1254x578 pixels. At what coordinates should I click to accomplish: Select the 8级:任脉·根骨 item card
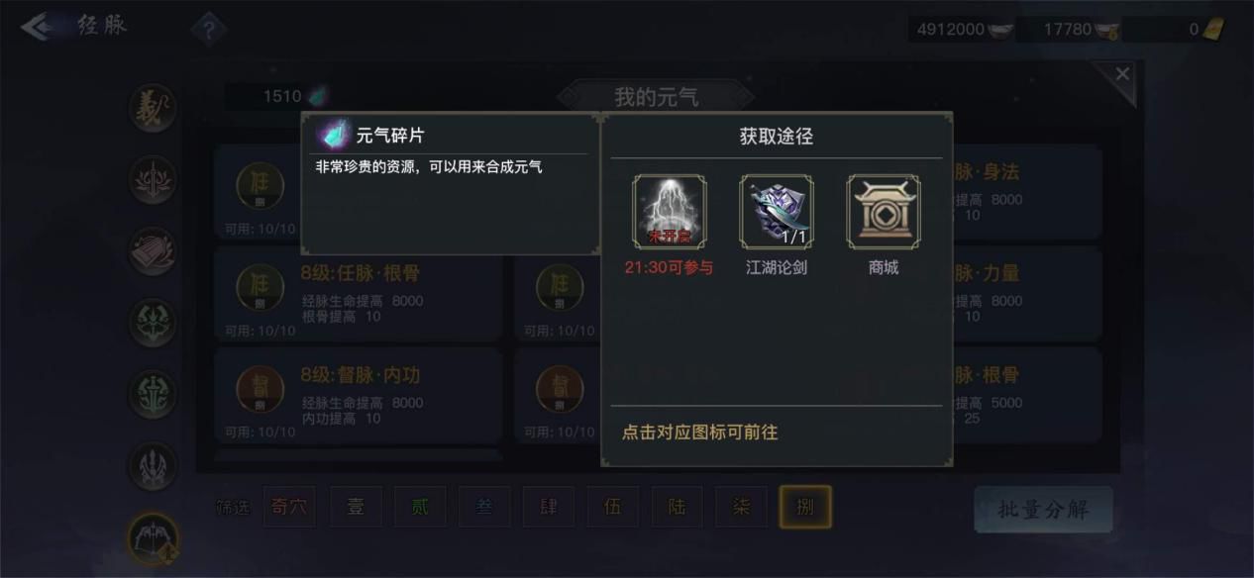359,294
